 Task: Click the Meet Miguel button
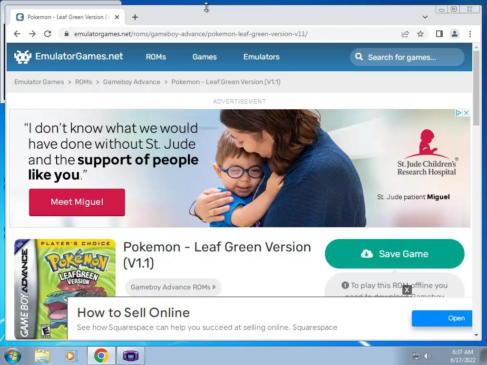coord(77,202)
